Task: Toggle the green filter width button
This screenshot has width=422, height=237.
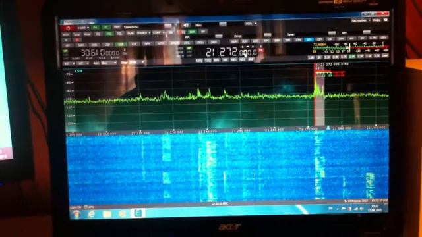Action: 352,56
